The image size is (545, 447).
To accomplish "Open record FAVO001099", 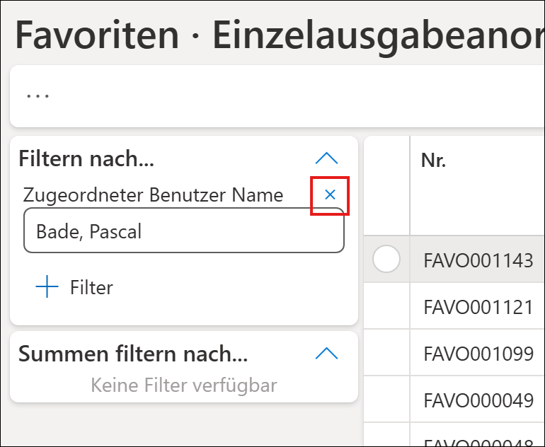I will (x=478, y=353).
